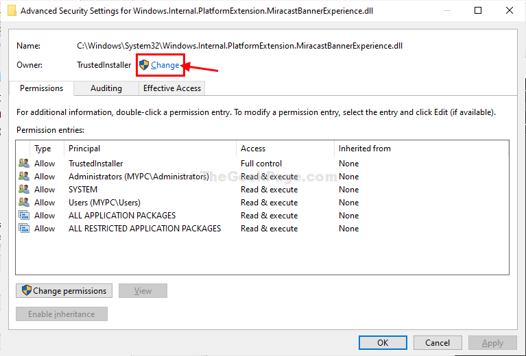Open the Auditing tab
Image resolution: width=526 pixels, height=356 pixels.
106,88
